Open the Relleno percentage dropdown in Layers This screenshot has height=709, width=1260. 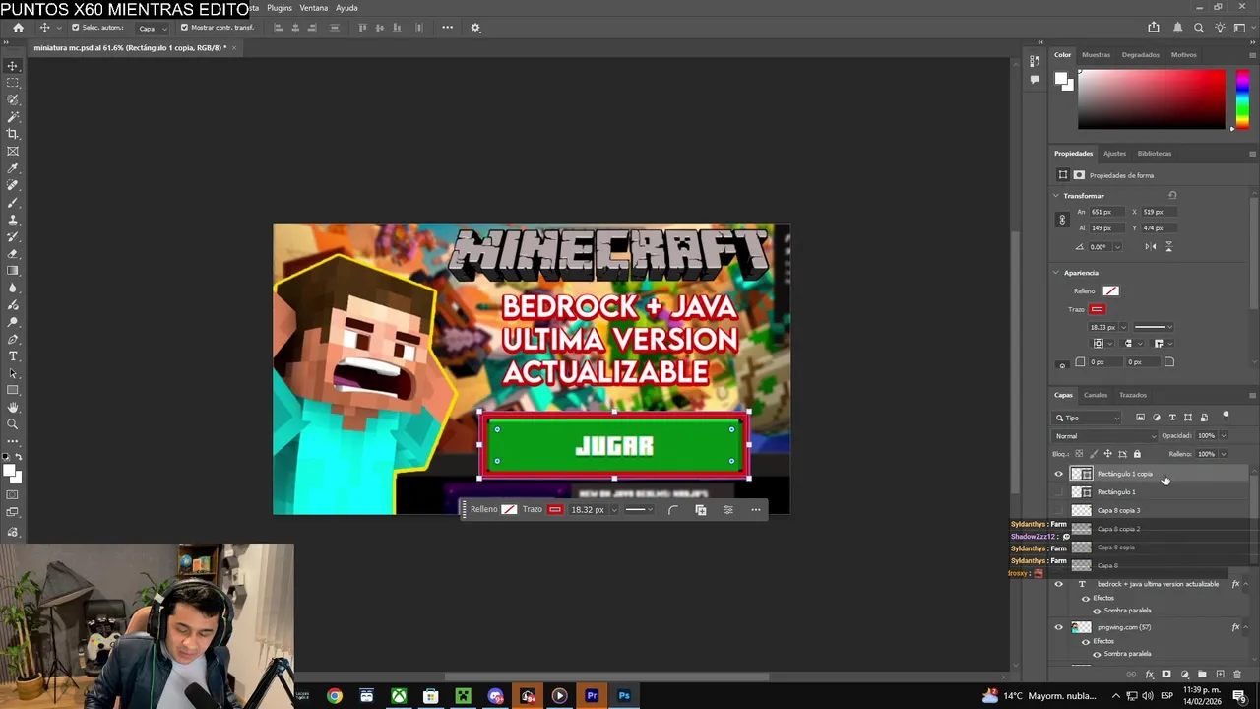point(1224,454)
